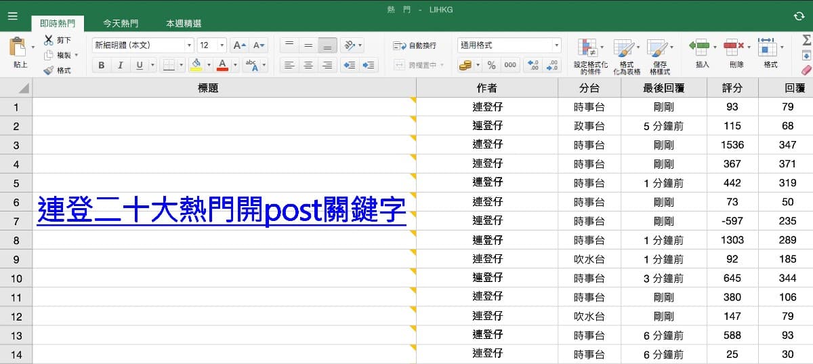Apply thousands separator 000

click(510, 65)
